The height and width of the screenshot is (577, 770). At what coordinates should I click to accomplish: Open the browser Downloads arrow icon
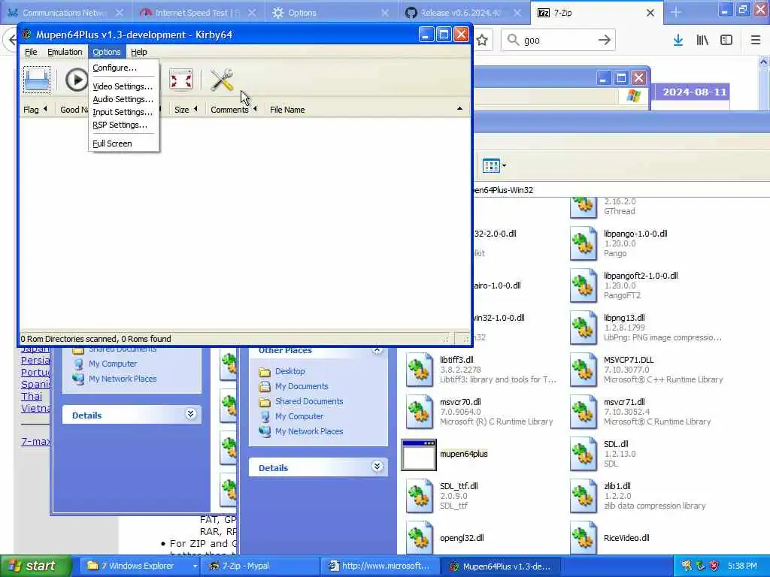678,41
